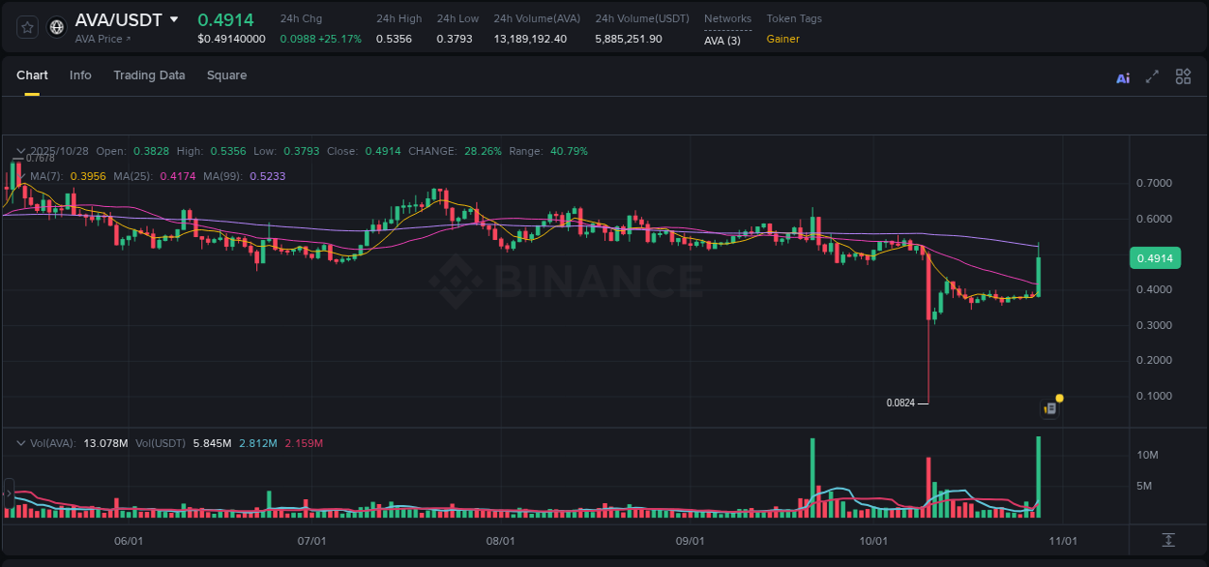This screenshot has width=1209, height=567.
Task: Click the fullscreen chart expand icon
Action: [1152, 75]
